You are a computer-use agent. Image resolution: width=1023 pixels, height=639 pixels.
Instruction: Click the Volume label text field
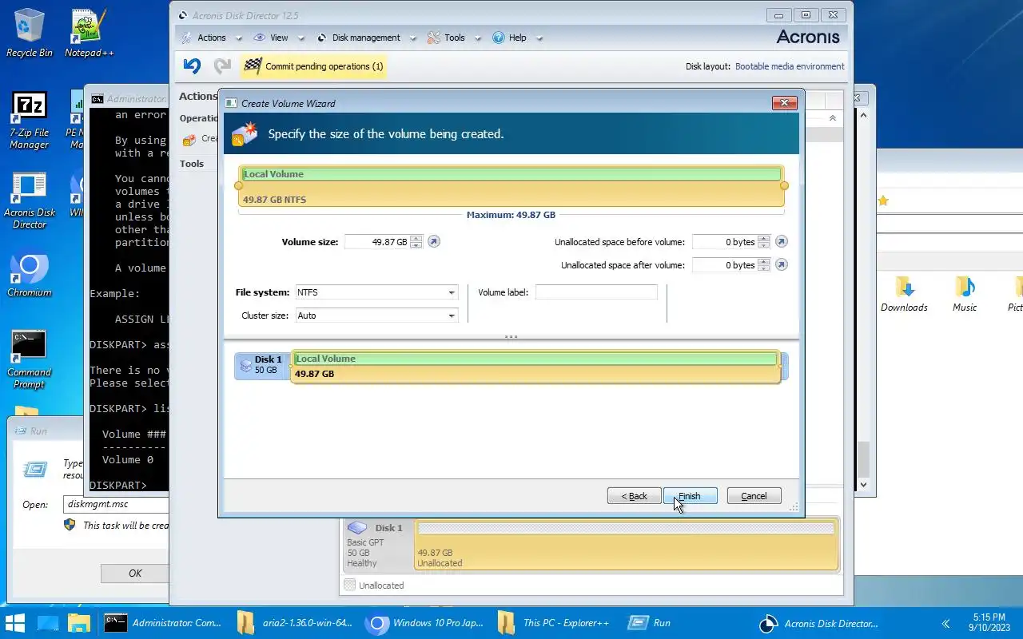pos(596,292)
